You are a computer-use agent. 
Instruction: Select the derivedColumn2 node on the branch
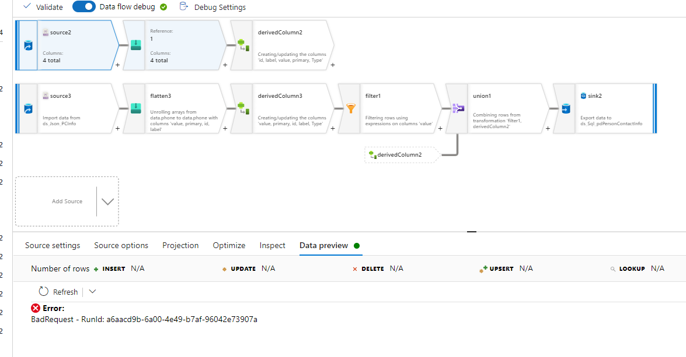tap(400, 154)
